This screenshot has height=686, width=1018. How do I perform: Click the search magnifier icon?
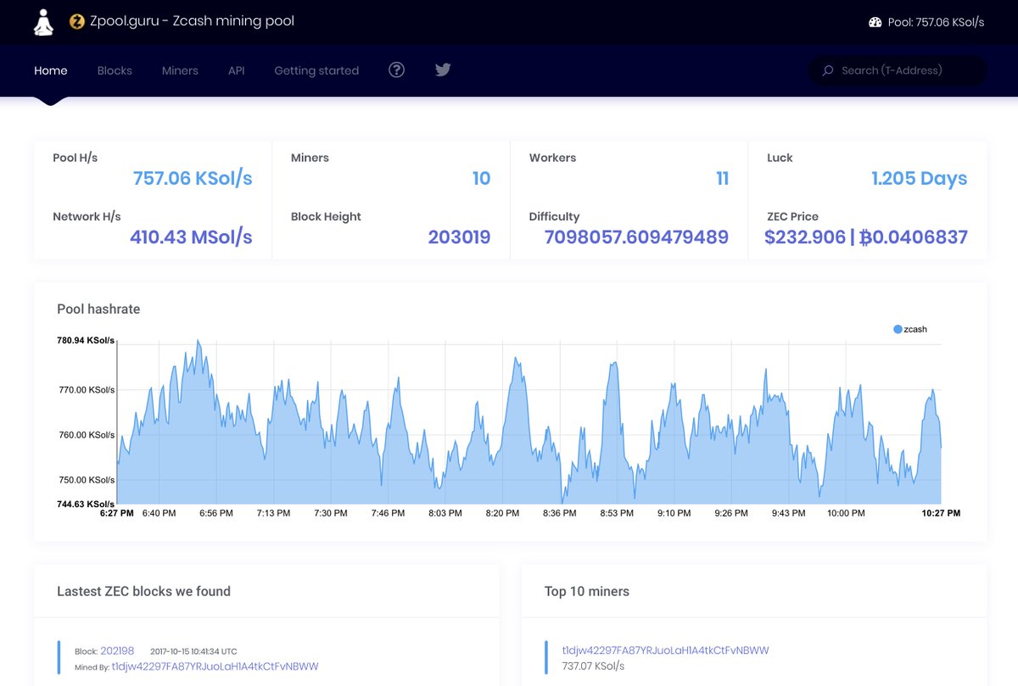point(828,70)
